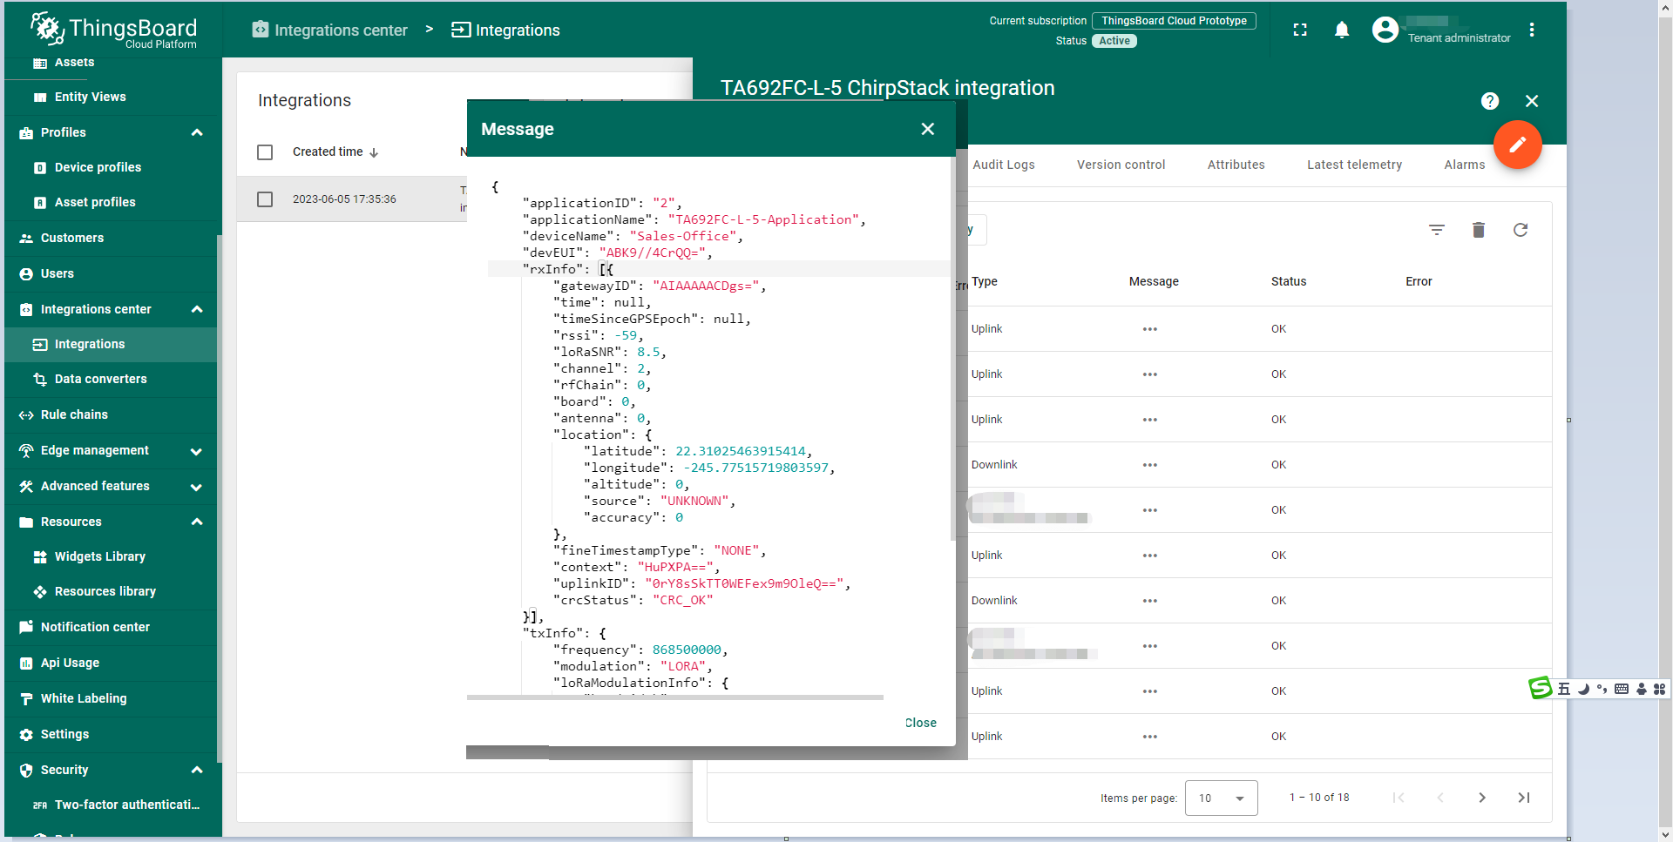Open message dots in last Uplink row
Viewport: 1673px width, 842px height.
click(1150, 737)
